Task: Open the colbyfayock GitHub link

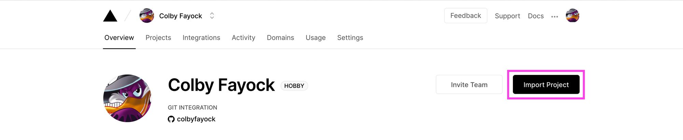Action: [x=196, y=119]
